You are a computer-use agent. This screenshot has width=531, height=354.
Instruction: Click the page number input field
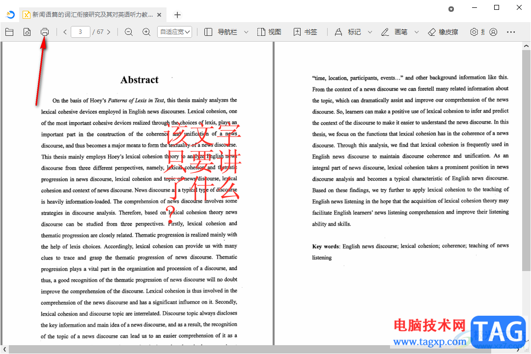(80, 32)
